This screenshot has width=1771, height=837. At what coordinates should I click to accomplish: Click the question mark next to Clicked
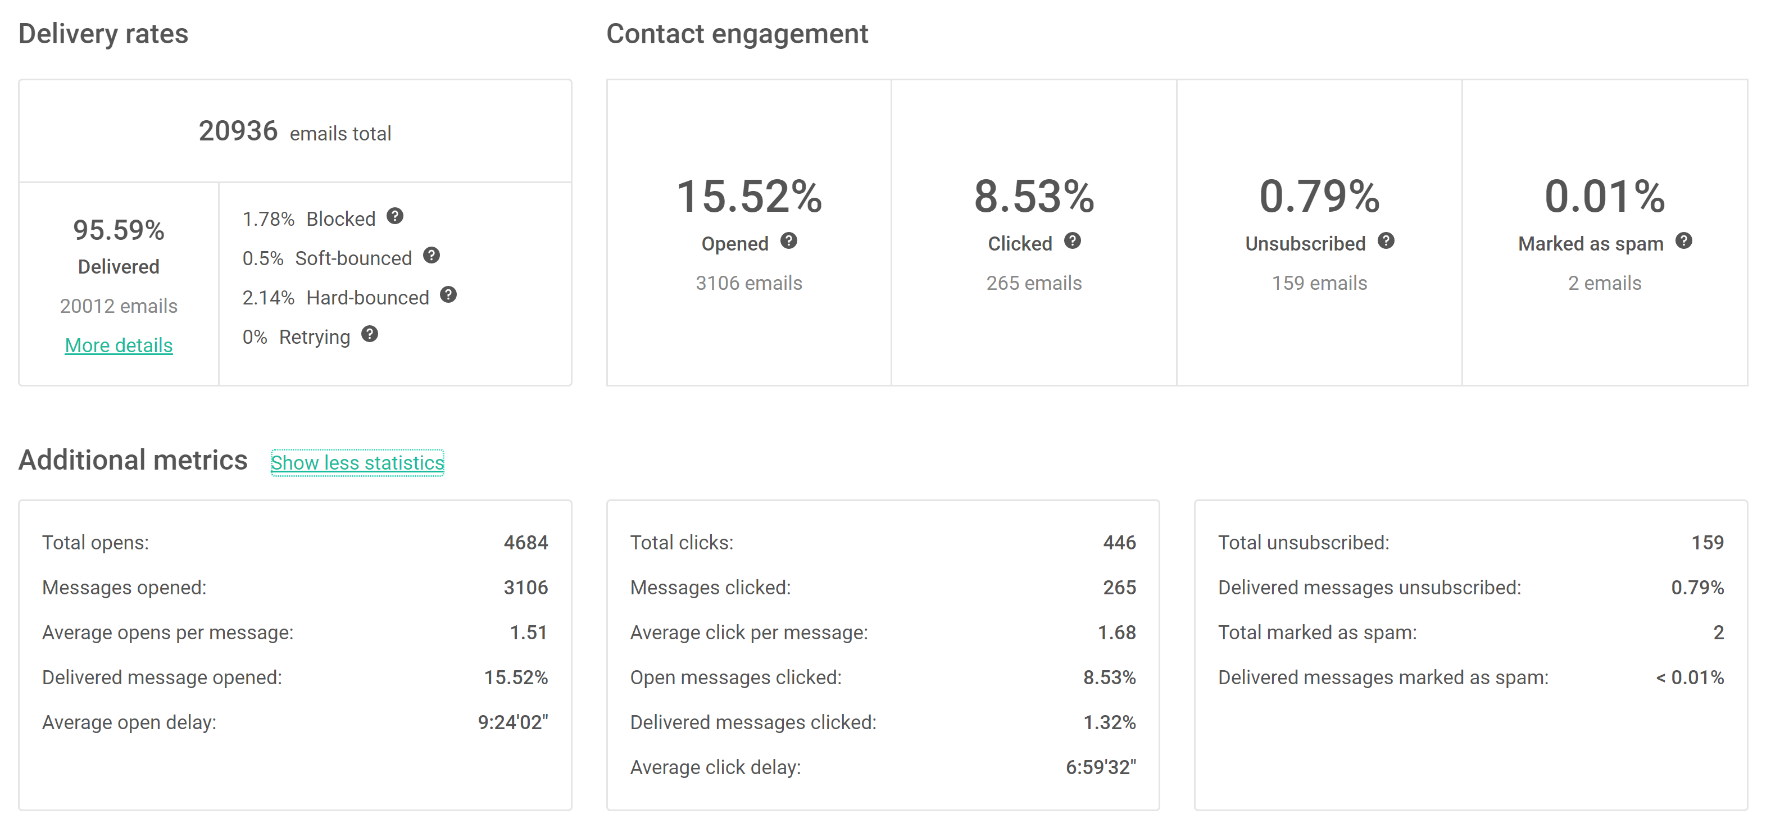pyautogui.click(x=1073, y=241)
